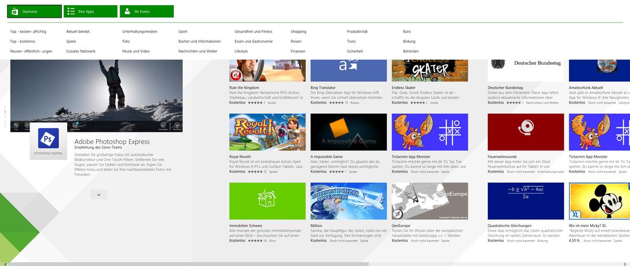Open Ihr Konto account page

point(146,12)
